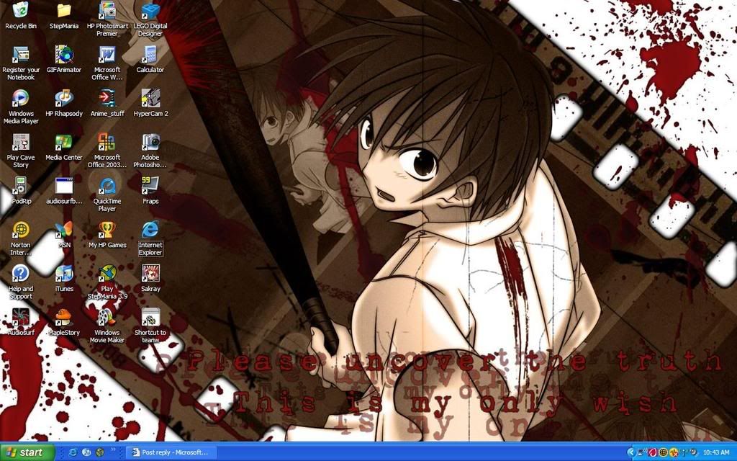The image size is (737, 461).
Task: Select the Adobe Photoshop shortcut icon
Action: pyautogui.click(x=150, y=151)
